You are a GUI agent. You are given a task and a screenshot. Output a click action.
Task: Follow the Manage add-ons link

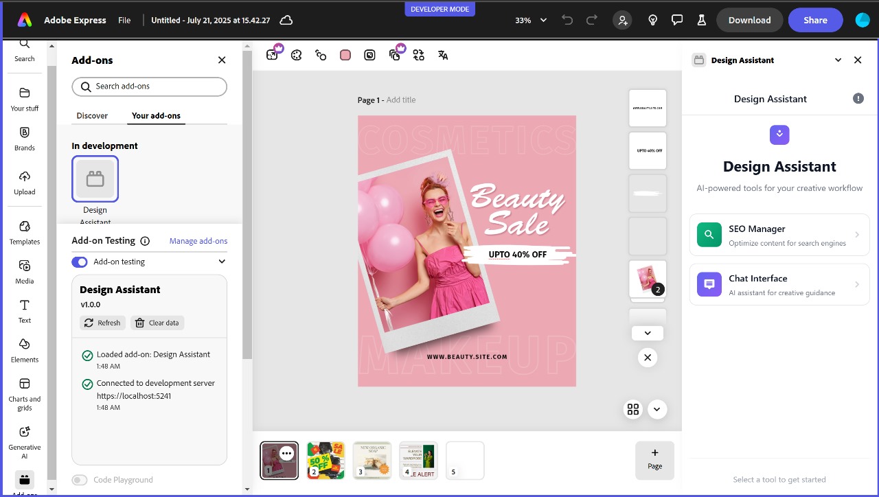tap(198, 241)
